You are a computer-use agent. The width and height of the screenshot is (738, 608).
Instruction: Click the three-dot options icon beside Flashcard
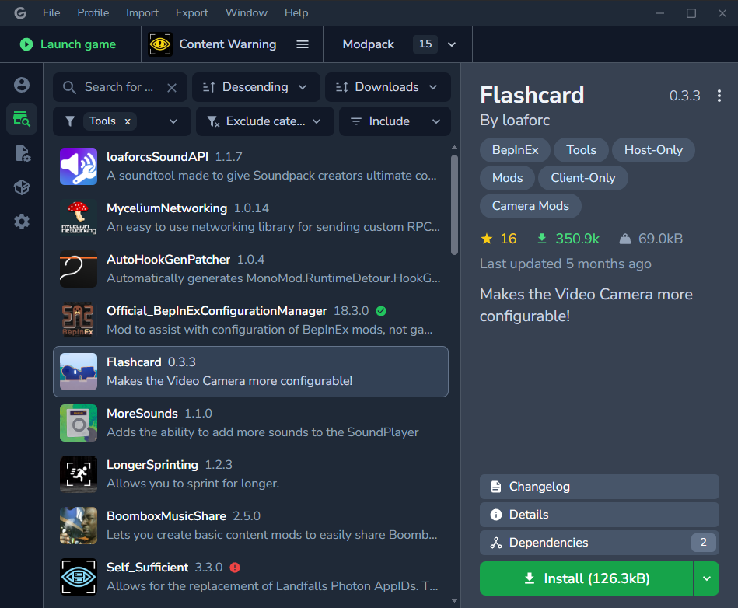pos(719,96)
